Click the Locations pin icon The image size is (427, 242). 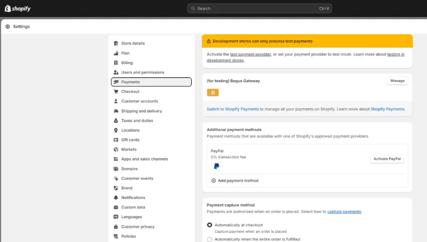(x=116, y=130)
